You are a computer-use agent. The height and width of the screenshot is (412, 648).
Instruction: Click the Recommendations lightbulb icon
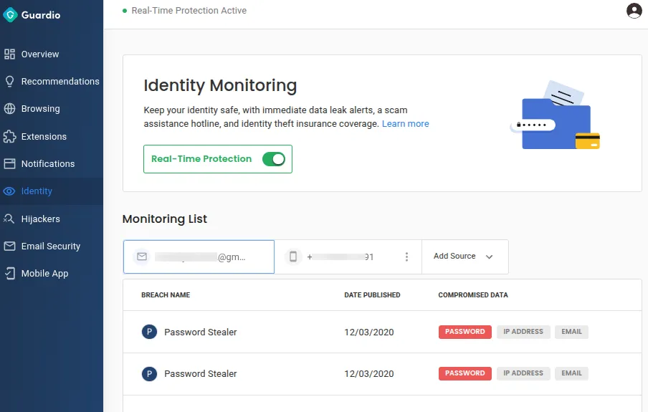[x=9, y=82]
